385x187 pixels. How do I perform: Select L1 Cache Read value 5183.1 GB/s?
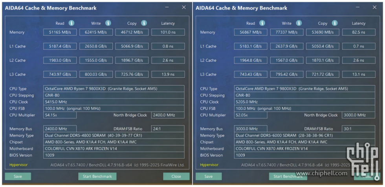[251, 46]
